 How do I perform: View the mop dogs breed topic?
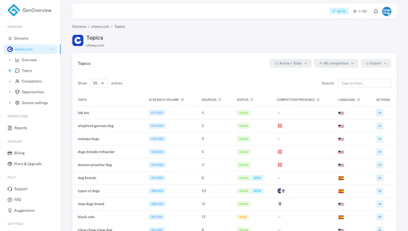[380, 204]
